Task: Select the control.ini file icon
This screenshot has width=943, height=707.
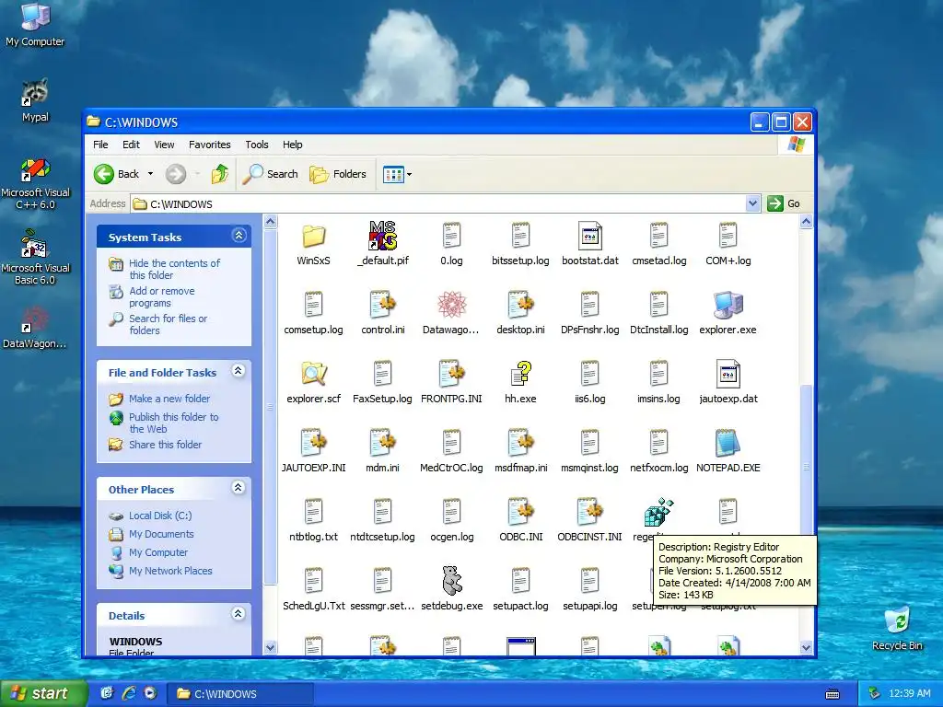Action: click(382, 305)
